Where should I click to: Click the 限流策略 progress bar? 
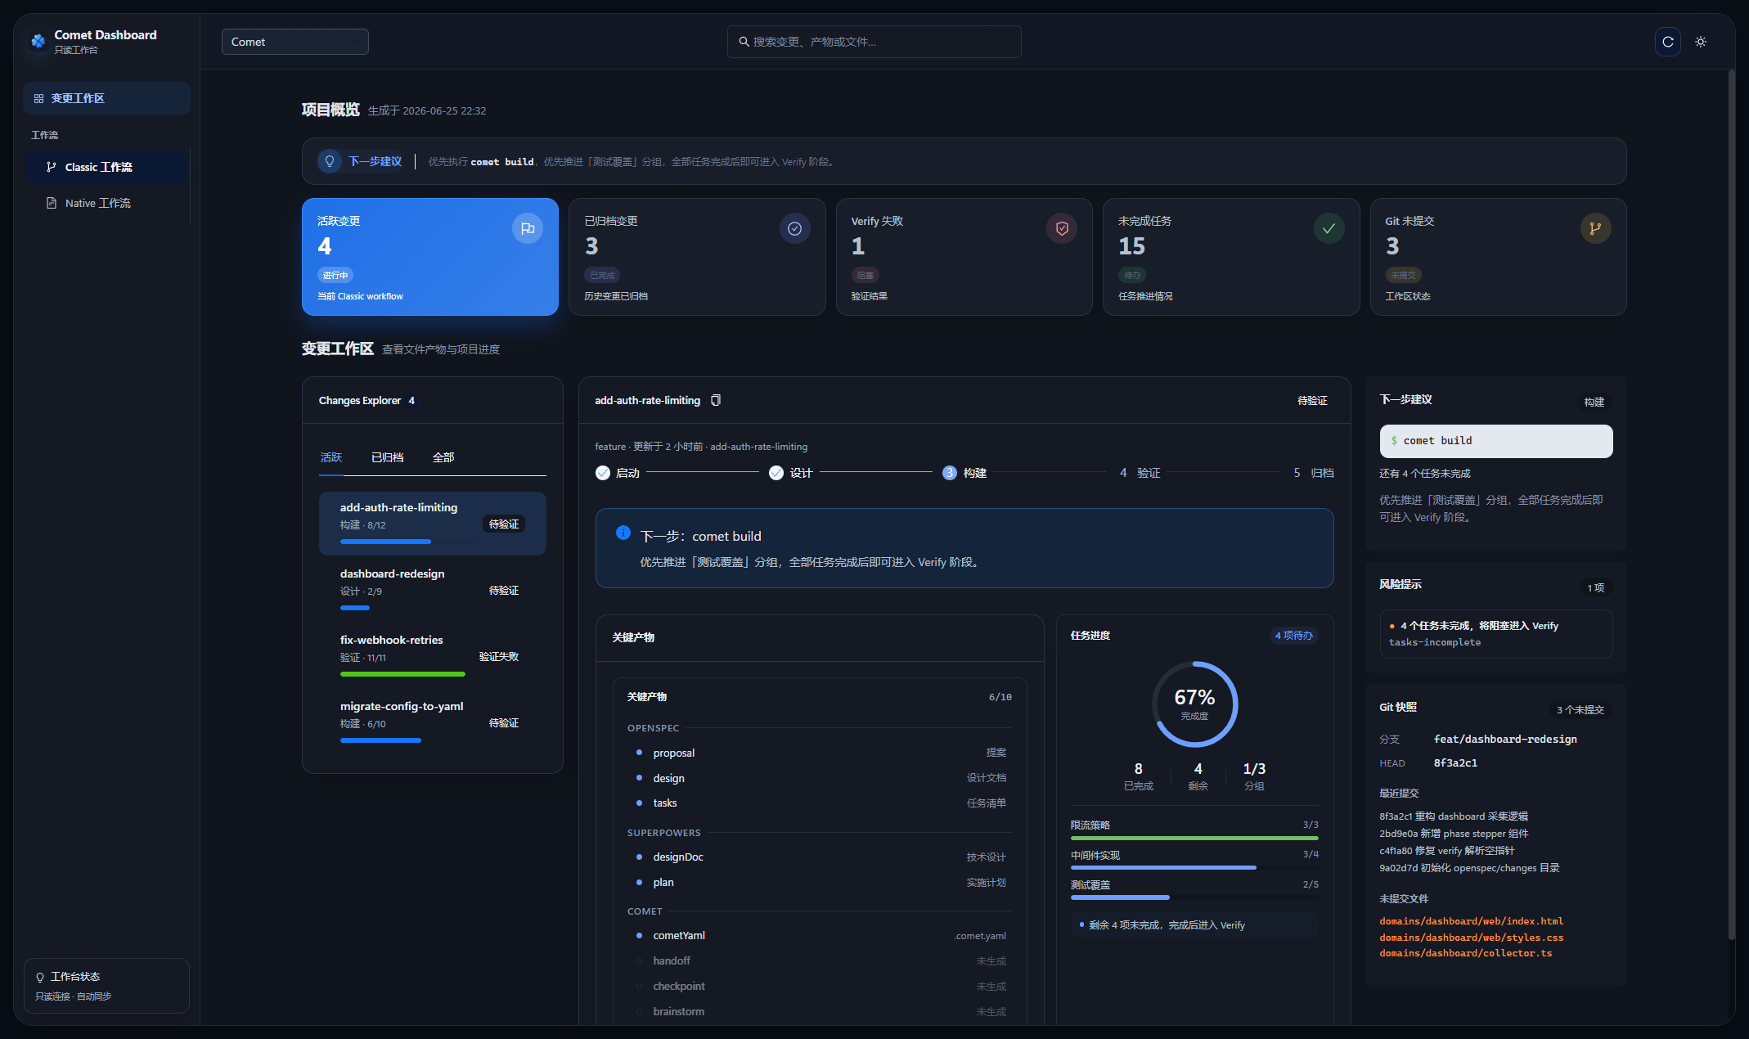(x=1194, y=838)
